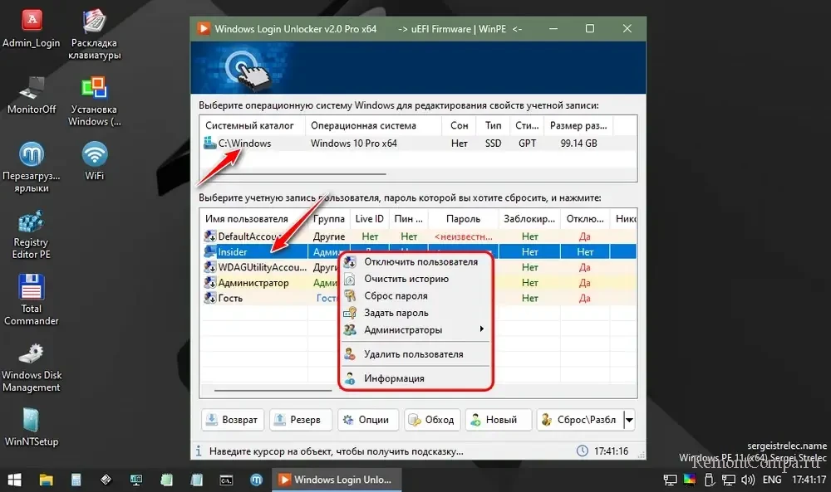Open Информация from the context menu
Screen dimensions: 831x492
point(416,378)
